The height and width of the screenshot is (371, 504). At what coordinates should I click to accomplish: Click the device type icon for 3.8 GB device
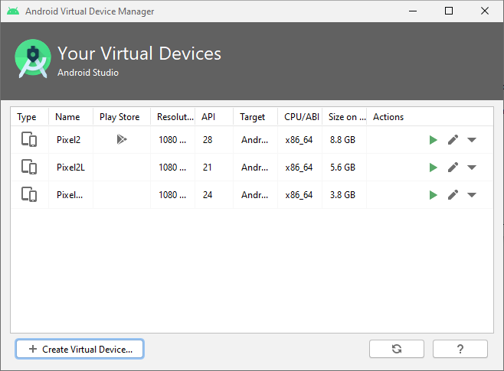(x=29, y=194)
